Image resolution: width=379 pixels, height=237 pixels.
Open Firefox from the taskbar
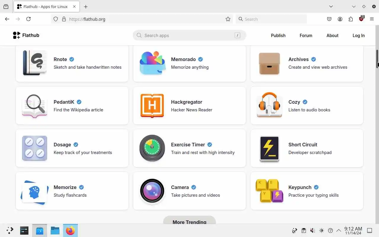click(x=70, y=230)
